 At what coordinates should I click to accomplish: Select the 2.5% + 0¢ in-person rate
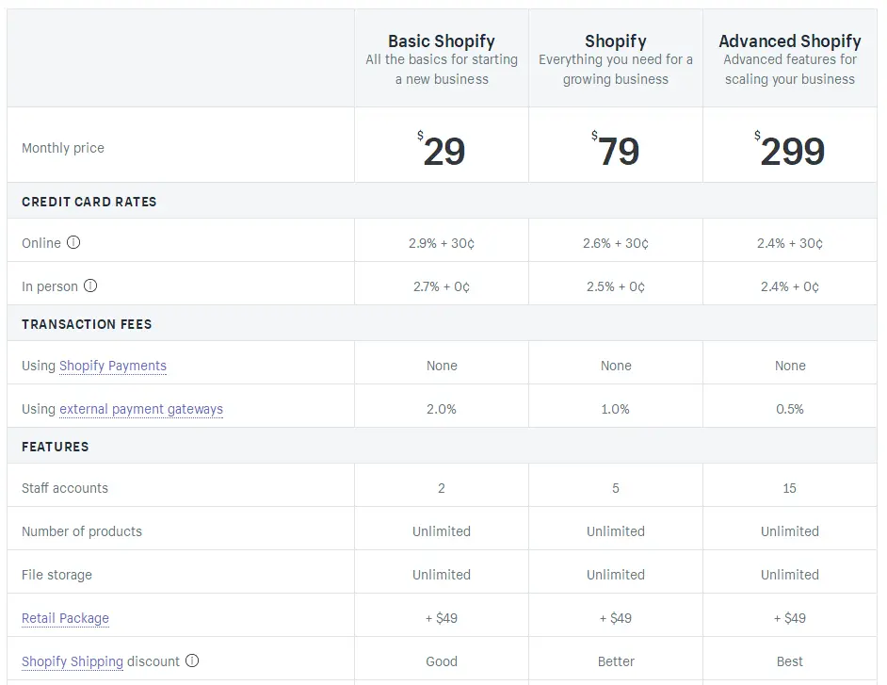coord(616,286)
